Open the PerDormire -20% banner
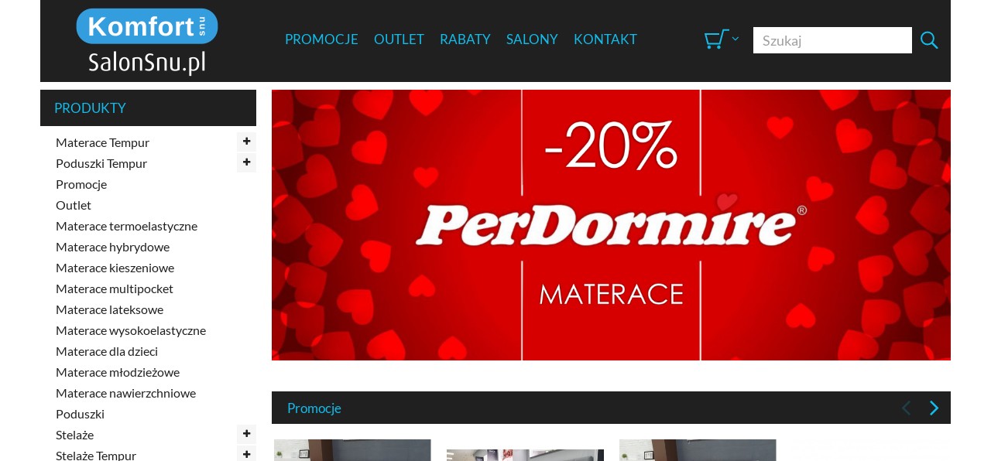This screenshot has height=461, width=991. coord(611,225)
